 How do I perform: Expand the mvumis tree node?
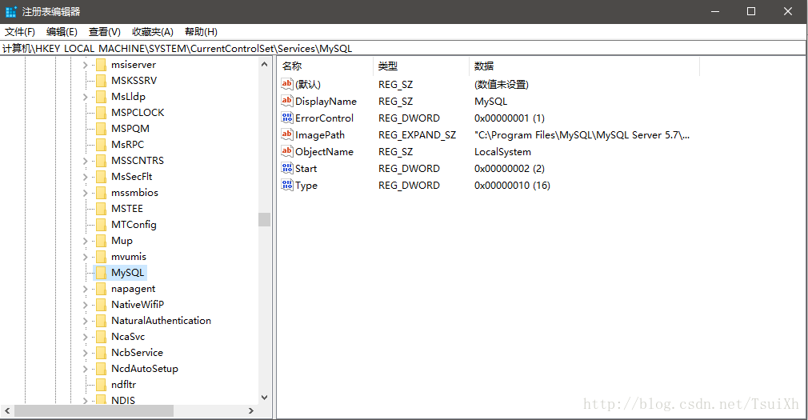click(x=85, y=257)
